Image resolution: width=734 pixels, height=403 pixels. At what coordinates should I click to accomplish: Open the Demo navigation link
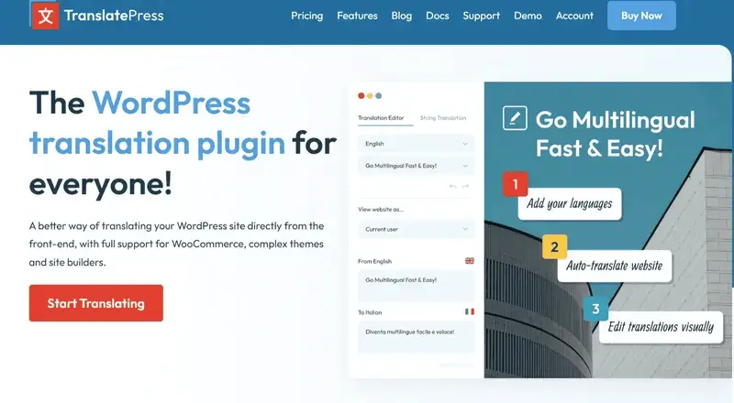[x=528, y=16]
